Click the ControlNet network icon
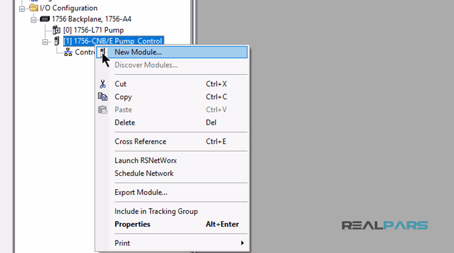 tap(68, 52)
